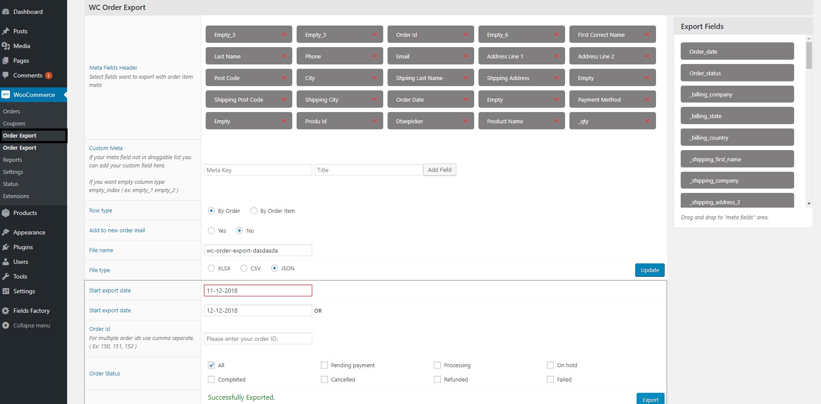This screenshot has width=821, height=404.
Task: Choose Yes for new order mail
Action: click(x=211, y=231)
